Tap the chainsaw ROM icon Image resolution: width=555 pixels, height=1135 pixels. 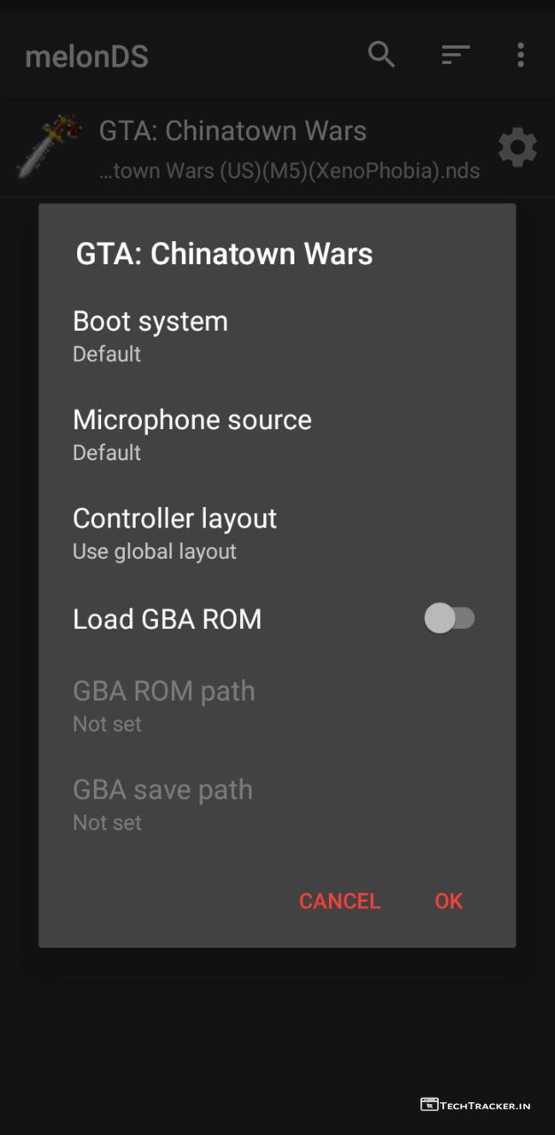tap(49, 146)
